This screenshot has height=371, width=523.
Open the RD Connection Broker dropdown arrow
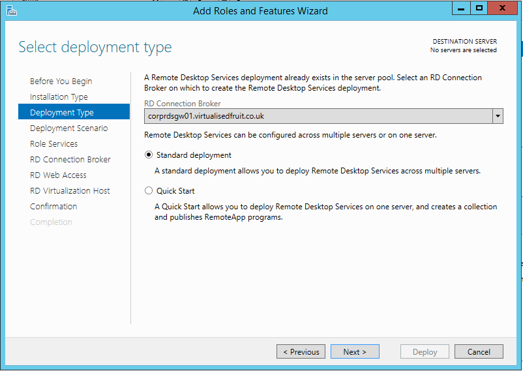click(x=498, y=116)
